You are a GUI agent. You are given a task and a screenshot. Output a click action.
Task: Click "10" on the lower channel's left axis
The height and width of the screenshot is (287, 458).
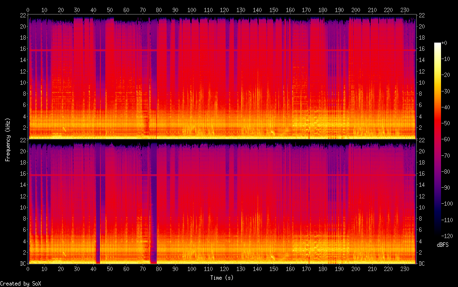pos(23,208)
